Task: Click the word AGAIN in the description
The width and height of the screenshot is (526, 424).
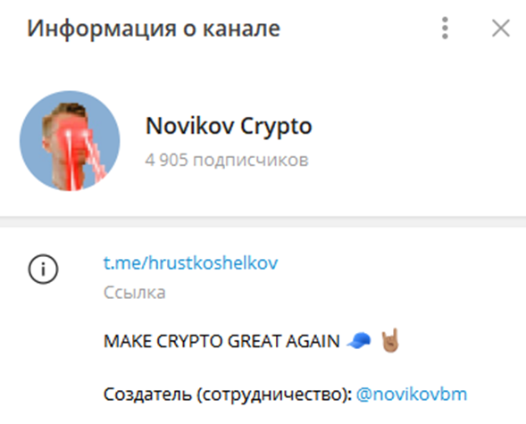Action: point(313,341)
